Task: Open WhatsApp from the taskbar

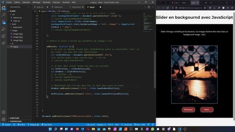Action: pos(153,129)
